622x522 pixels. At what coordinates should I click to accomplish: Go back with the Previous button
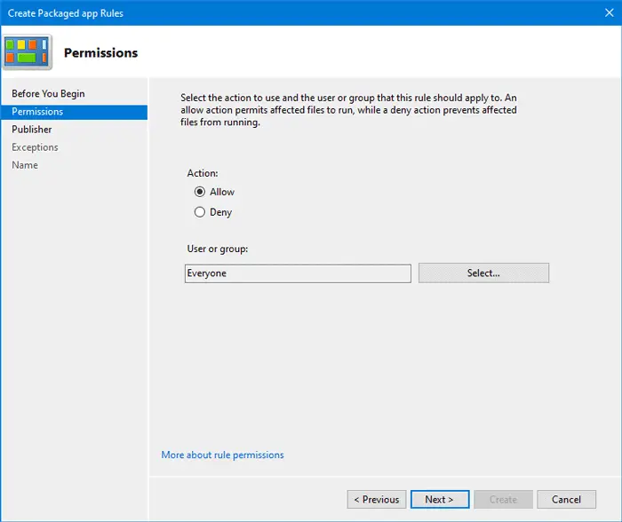(x=377, y=500)
